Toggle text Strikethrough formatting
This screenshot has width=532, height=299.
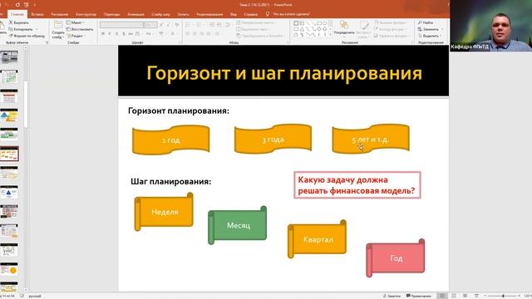pyautogui.click(x=131, y=34)
